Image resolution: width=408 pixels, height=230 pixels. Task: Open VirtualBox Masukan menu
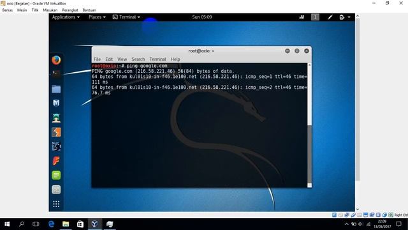[x=50, y=10]
